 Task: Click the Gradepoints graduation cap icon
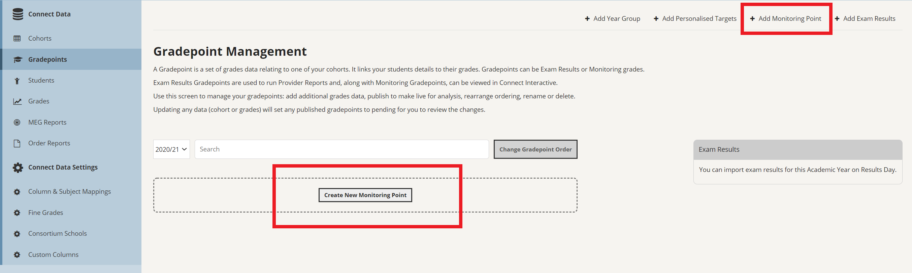pos(18,59)
